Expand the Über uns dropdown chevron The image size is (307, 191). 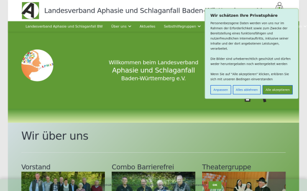[x=129, y=26]
